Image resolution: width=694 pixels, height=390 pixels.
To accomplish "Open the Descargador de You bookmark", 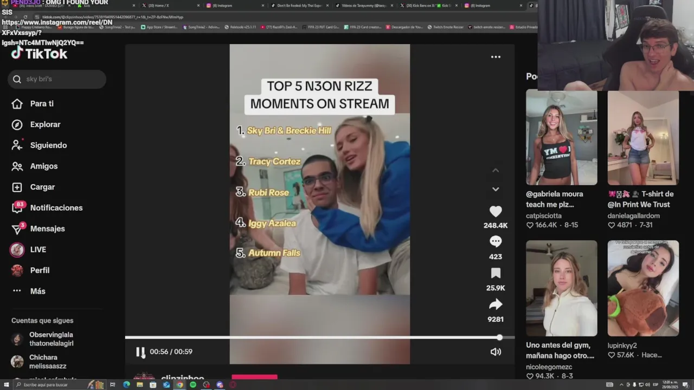I will [404, 27].
